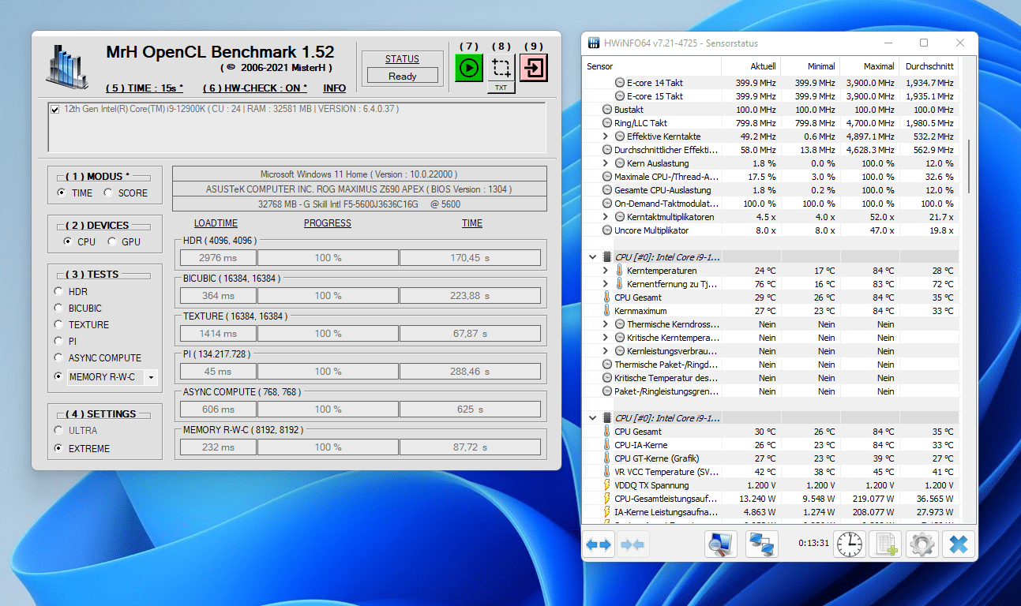The image size is (1021, 606).
Task: Toggle the i9-12900K device checkbox
Action: (x=54, y=110)
